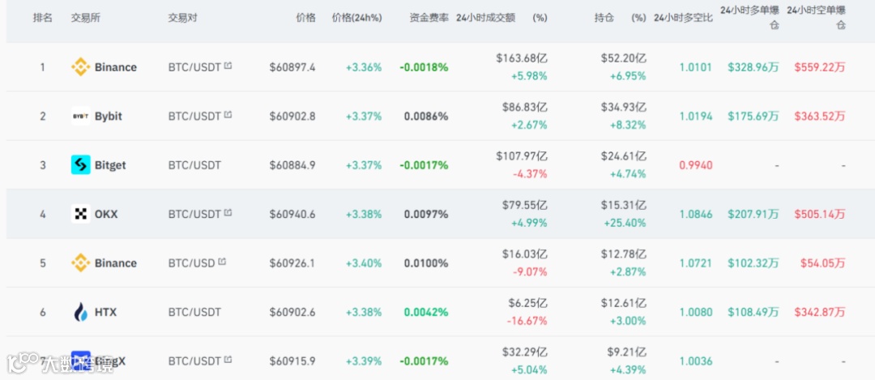Screen dimensions: 875x380
Task: Click short liquidation $342.87万 for HTX
Action: [x=820, y=312]
